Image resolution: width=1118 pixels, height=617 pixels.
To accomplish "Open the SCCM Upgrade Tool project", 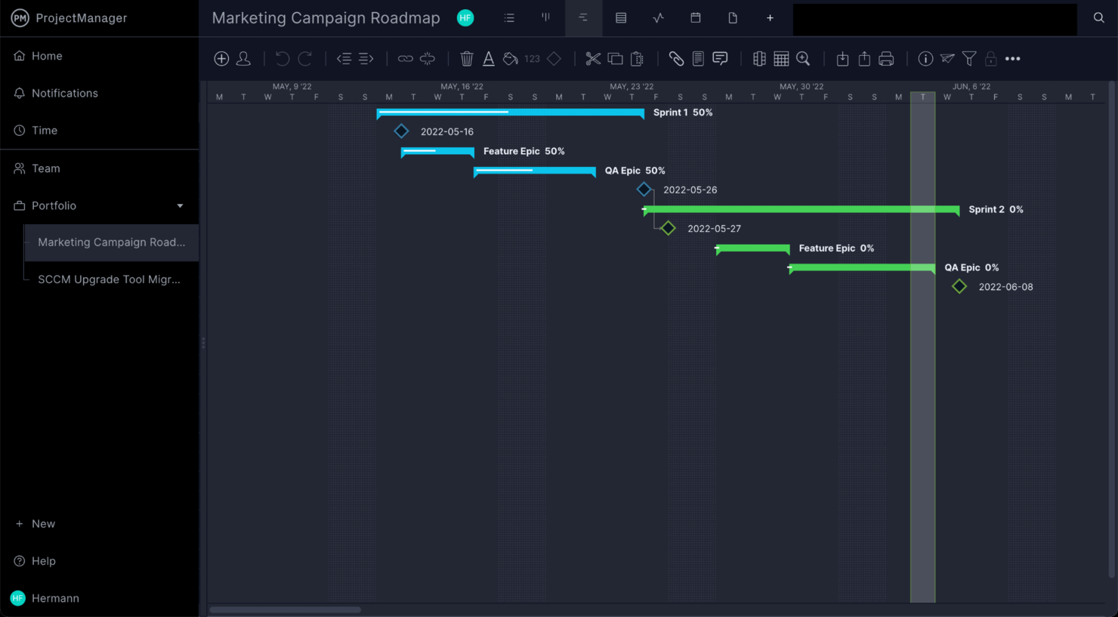I will click(109, 279).
